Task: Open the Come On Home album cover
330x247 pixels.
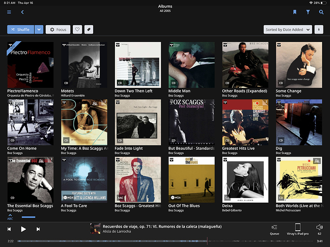Action: (x=30, y=122)
